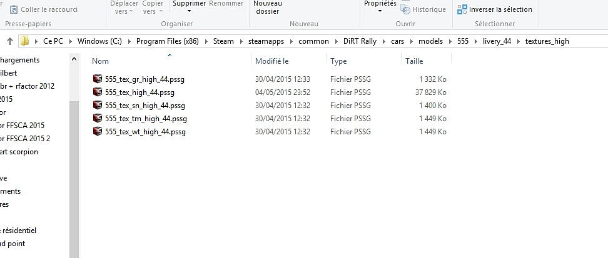Open 'résidentiel' in navigation pane
The height and width of the screenshot is (258, 608).
tap(18, 230)
